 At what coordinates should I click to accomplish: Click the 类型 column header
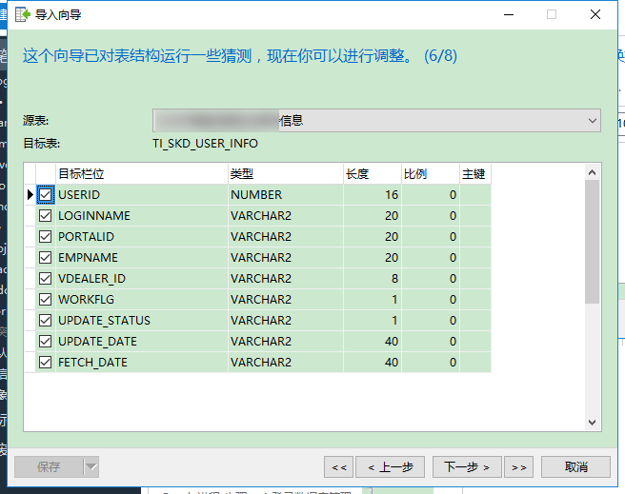(286, 173)
